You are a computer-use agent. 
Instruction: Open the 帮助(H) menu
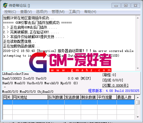click(90, 12)
